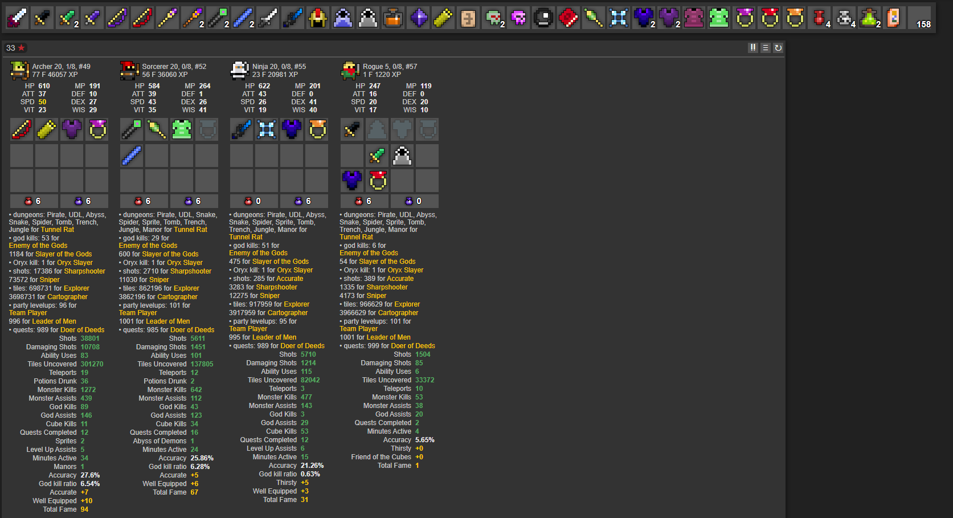Click the empty slot count 158 in totals bar

pos(919,18)
